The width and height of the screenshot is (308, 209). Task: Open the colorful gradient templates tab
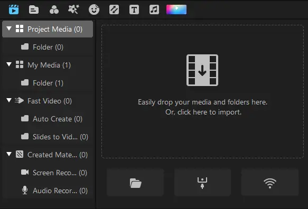176,9
